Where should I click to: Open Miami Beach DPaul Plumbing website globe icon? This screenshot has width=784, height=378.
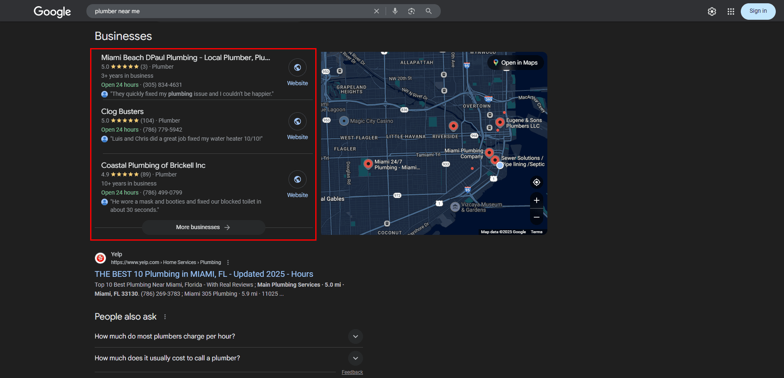pyautogui.click(x=298, y=67)
